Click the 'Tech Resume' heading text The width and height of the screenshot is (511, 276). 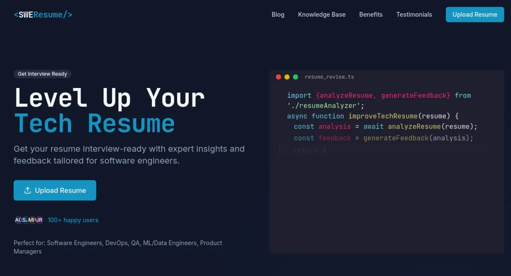coord(95,124)
